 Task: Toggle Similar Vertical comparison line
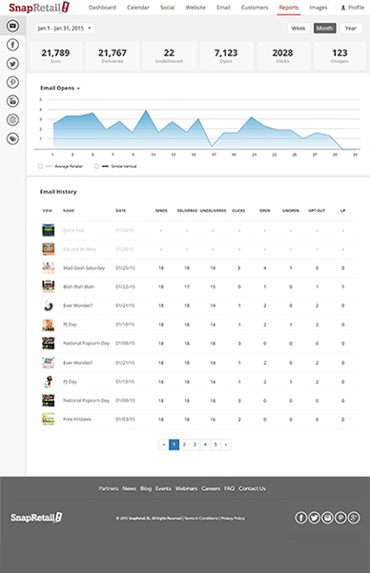[96, 166]
